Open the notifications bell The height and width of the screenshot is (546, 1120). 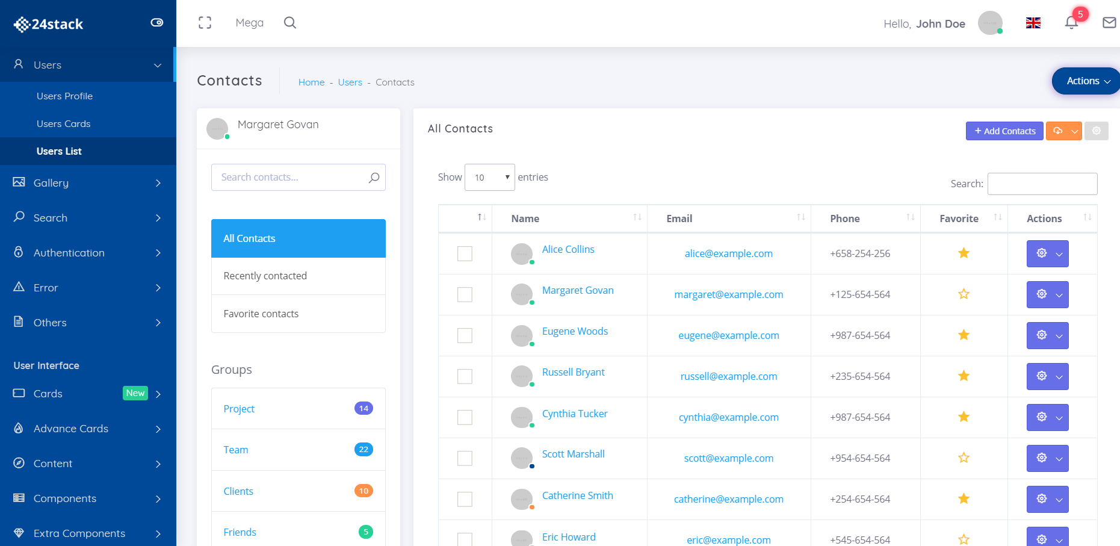point(1071,23)
